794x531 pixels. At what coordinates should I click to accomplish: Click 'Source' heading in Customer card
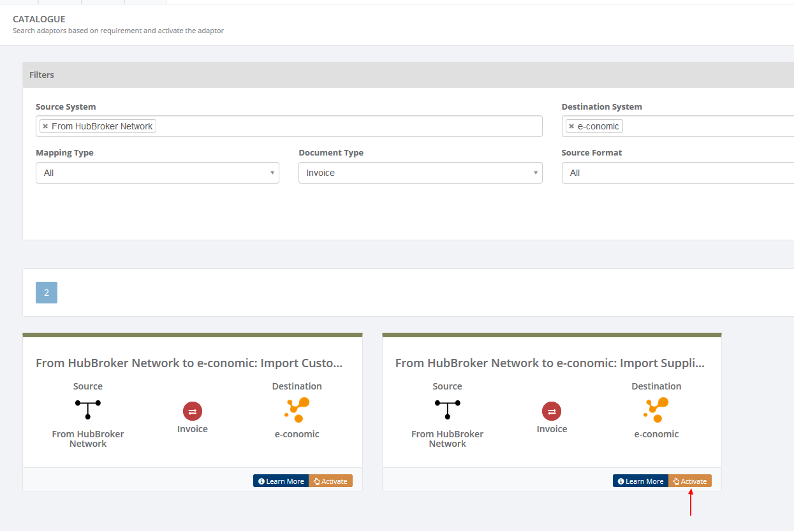click(88, 386)
